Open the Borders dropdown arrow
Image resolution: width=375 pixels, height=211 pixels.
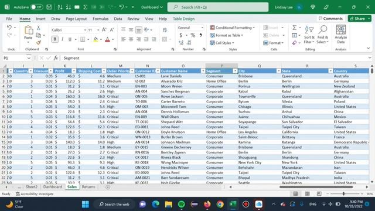pos(88,39)
